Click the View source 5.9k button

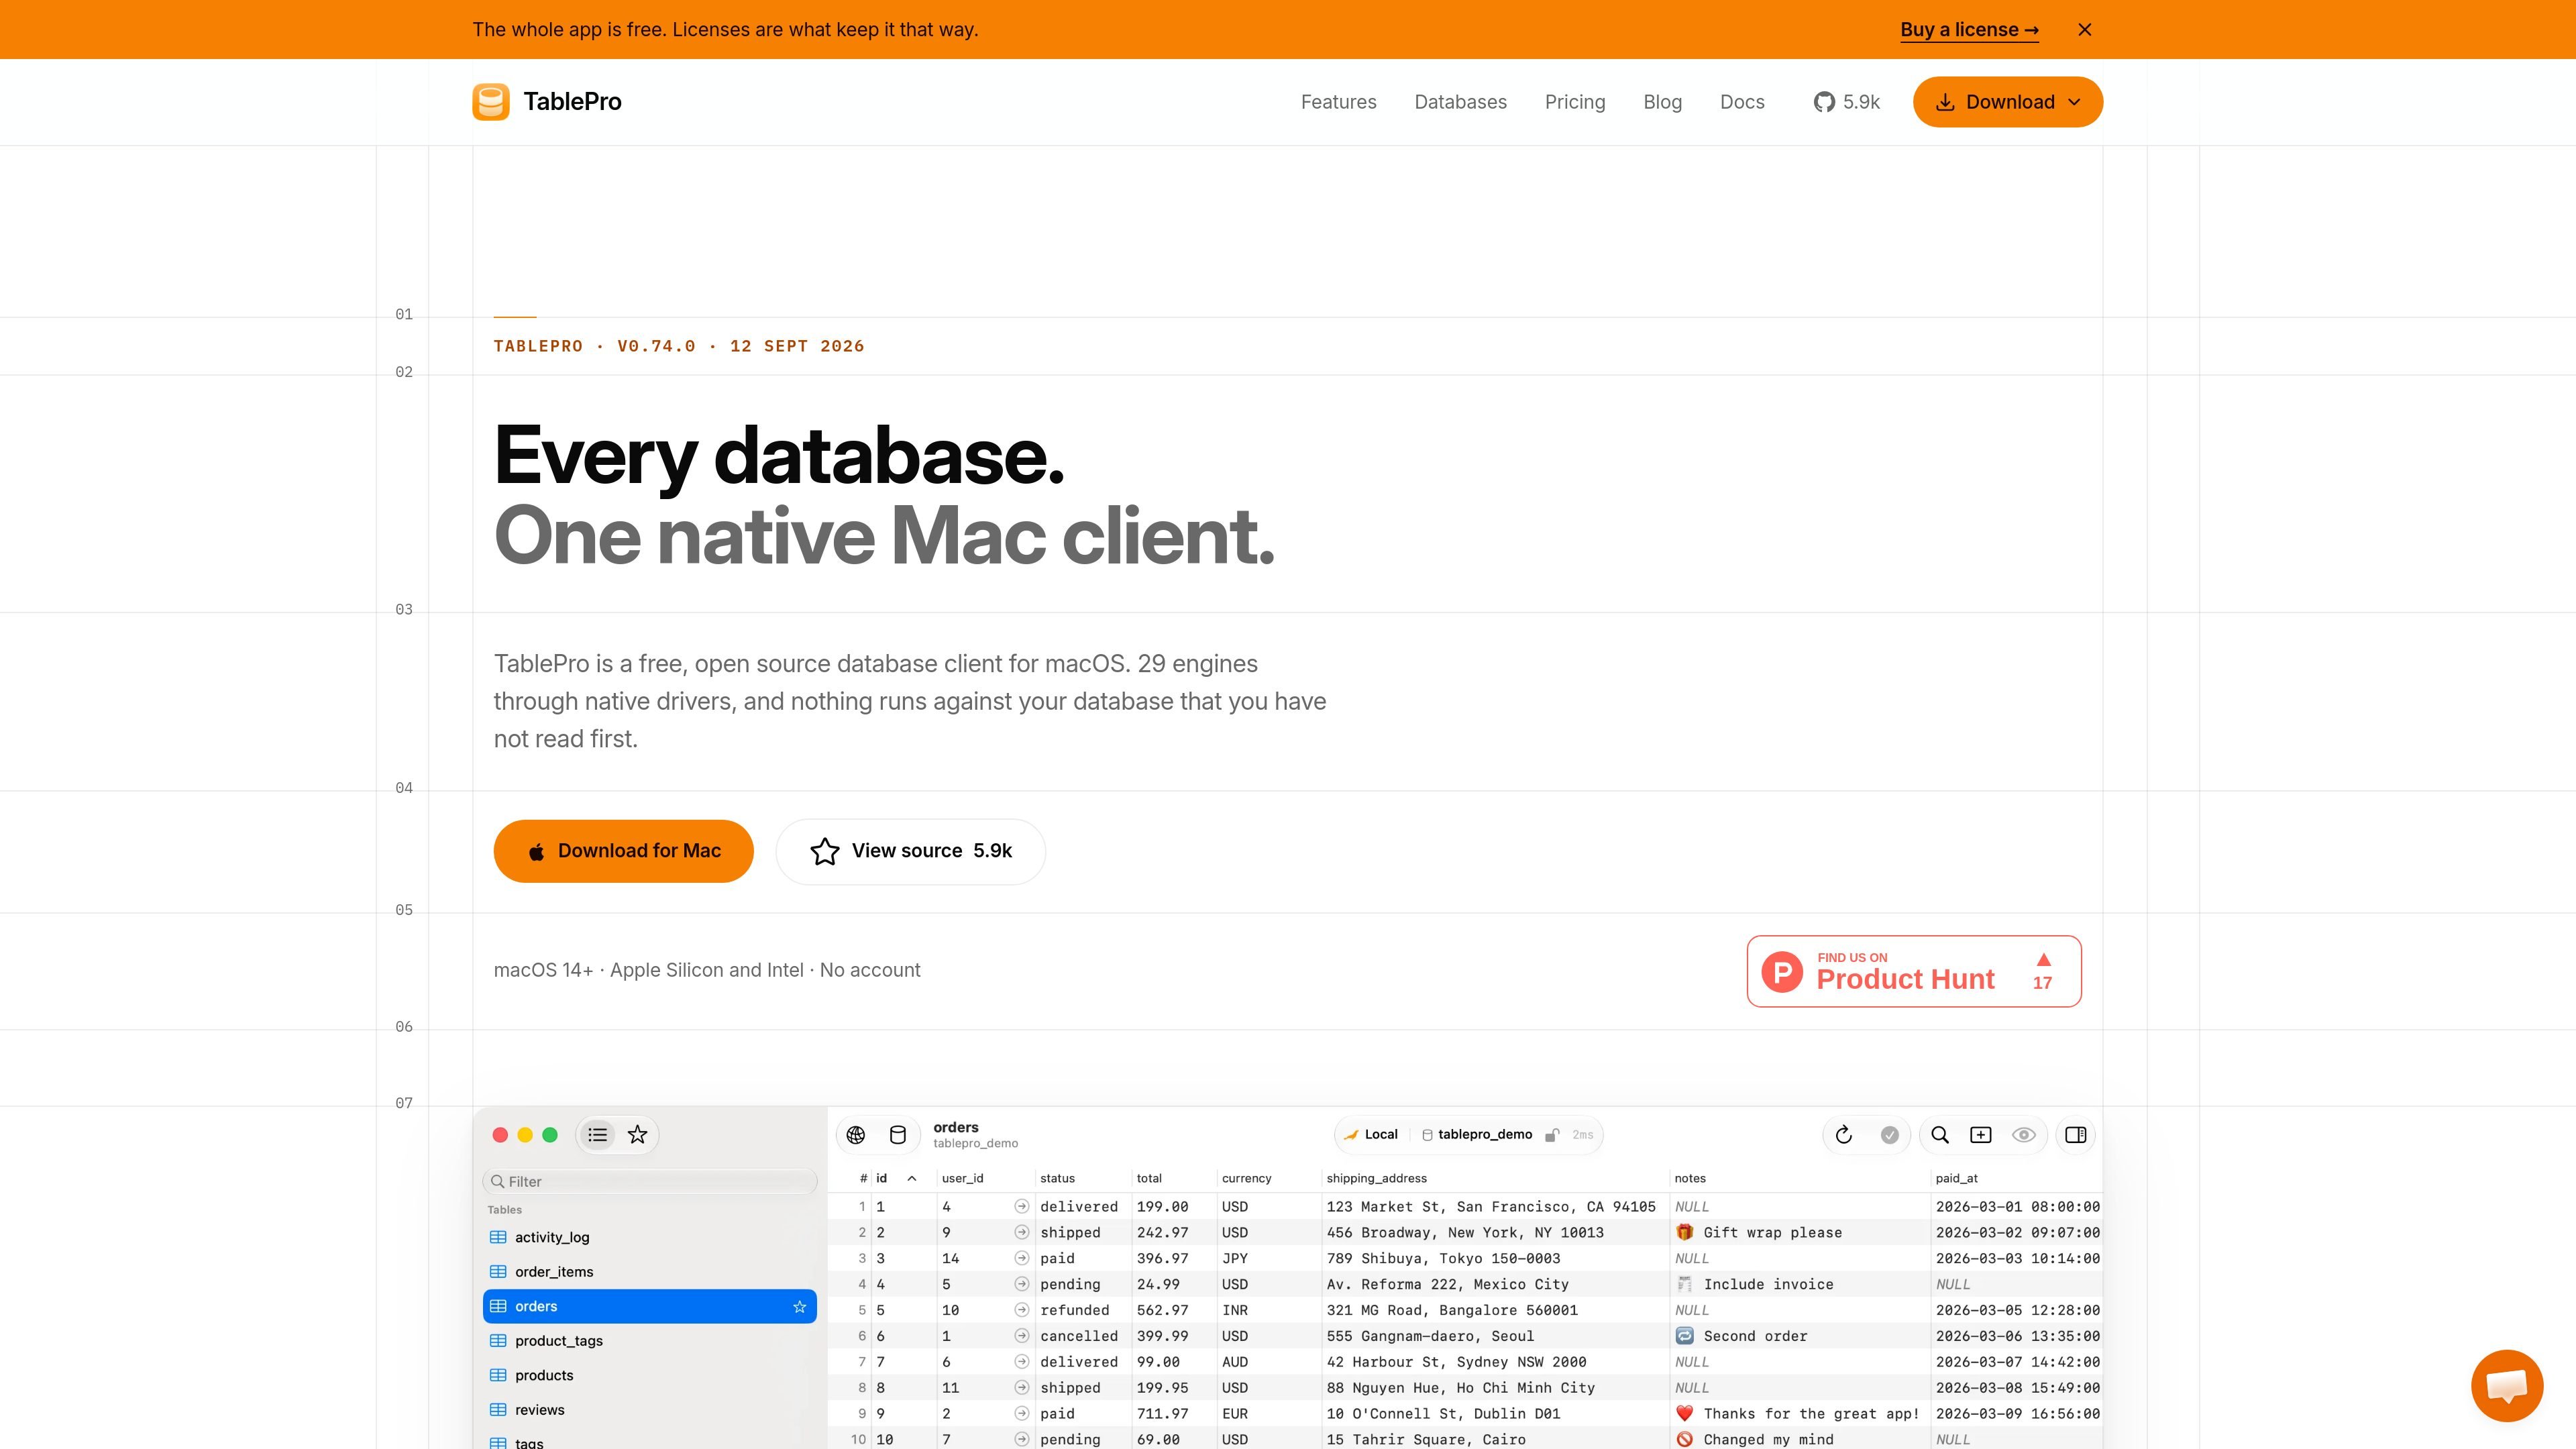pyautogui.click(x=911, y=851)
